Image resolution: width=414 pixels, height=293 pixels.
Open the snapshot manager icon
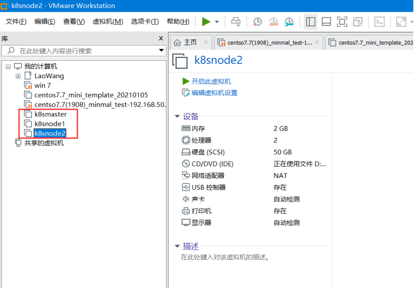289,22
